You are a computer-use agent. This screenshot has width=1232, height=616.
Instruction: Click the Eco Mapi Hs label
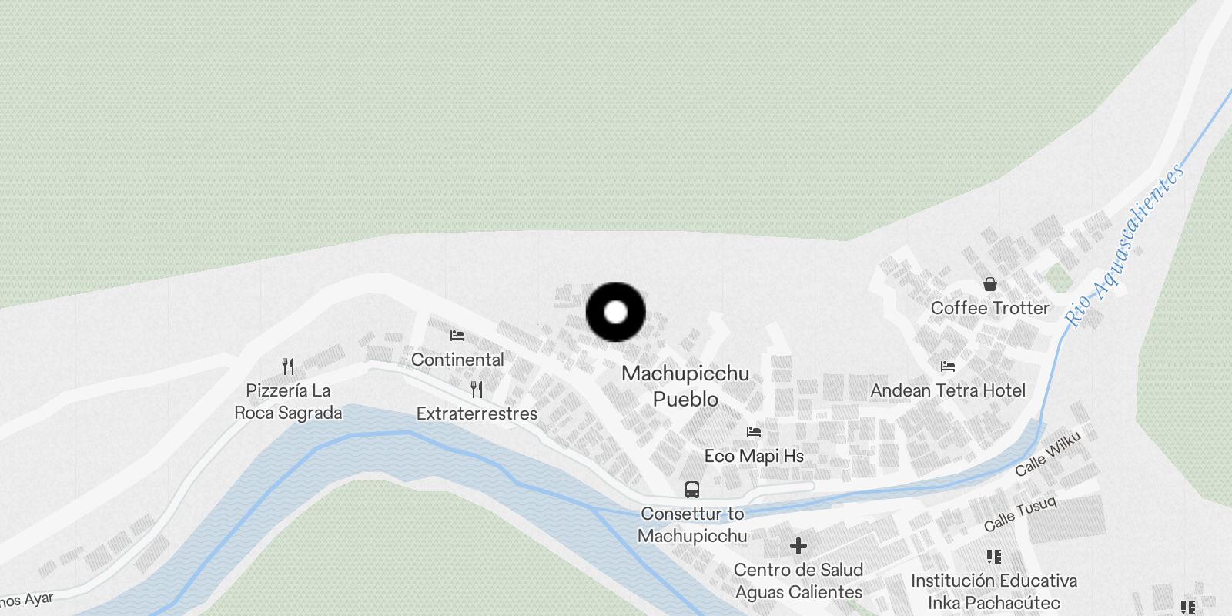[754, 456]
